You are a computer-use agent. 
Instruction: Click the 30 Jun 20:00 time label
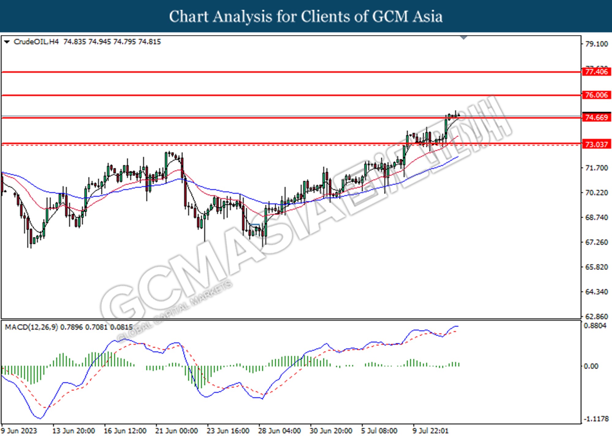coord(330,431)
